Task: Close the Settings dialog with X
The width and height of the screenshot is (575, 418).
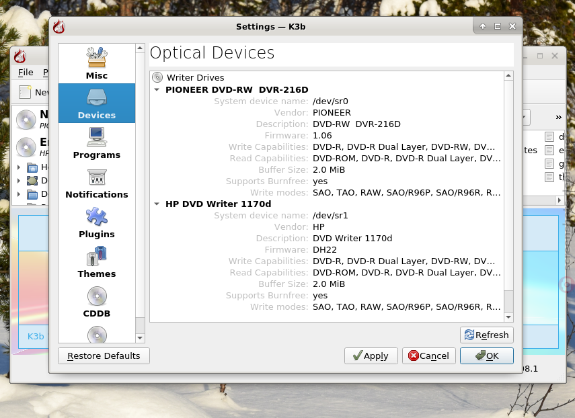Action: point(512,26)
